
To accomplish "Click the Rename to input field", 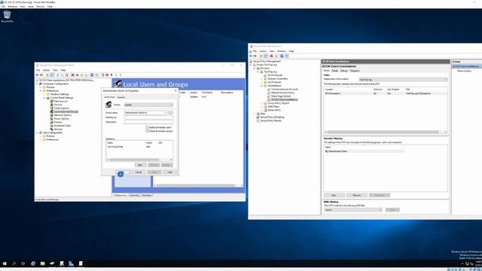I will tap(148, 117).
